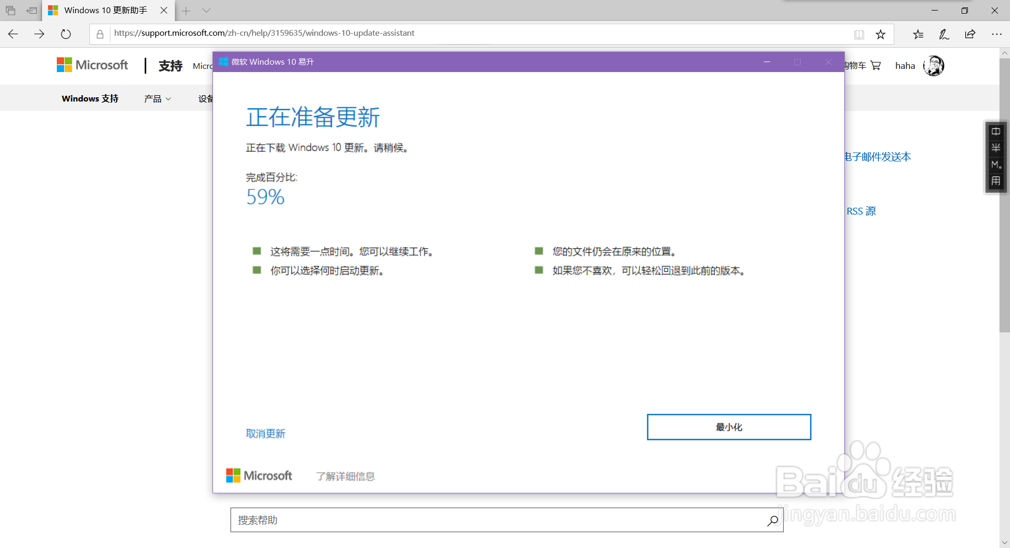Click the 59% progress value
The width and height of the screenshot is (1010, 548).
pyautogui.click(x=265, y=197)
